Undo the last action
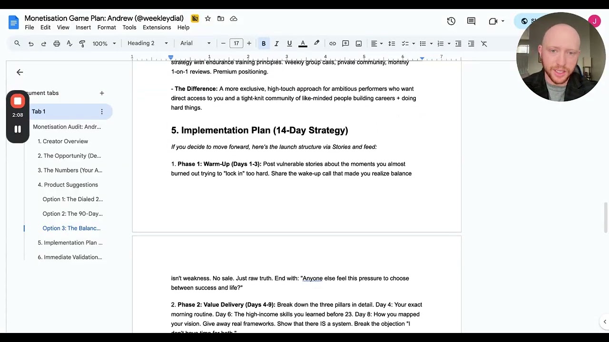 [31, 43]
